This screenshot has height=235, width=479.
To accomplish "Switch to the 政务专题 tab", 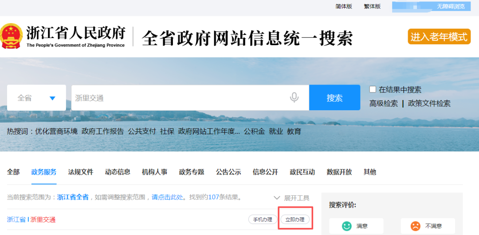I will pyautogui.click(x=192, y=172).
